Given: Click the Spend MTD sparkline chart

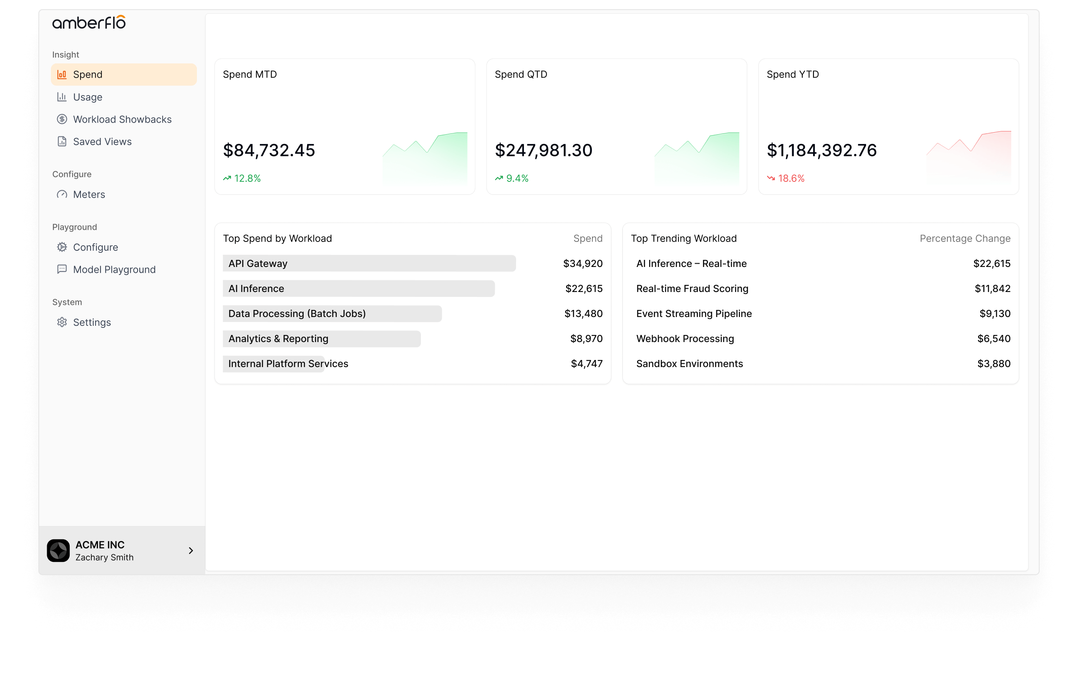Looking at the screenshot, I should coord(424,158).
